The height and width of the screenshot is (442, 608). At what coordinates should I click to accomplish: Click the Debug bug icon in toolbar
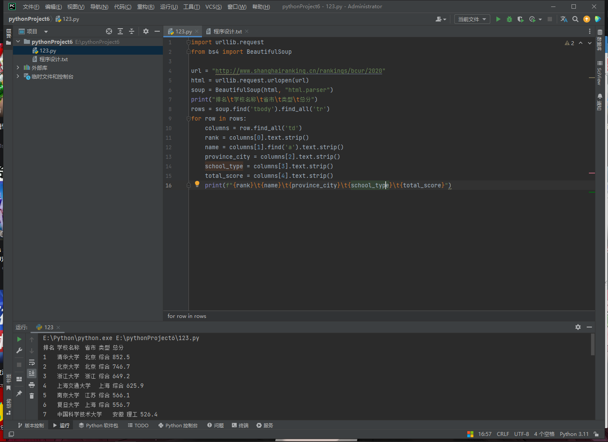click(509, 19)
